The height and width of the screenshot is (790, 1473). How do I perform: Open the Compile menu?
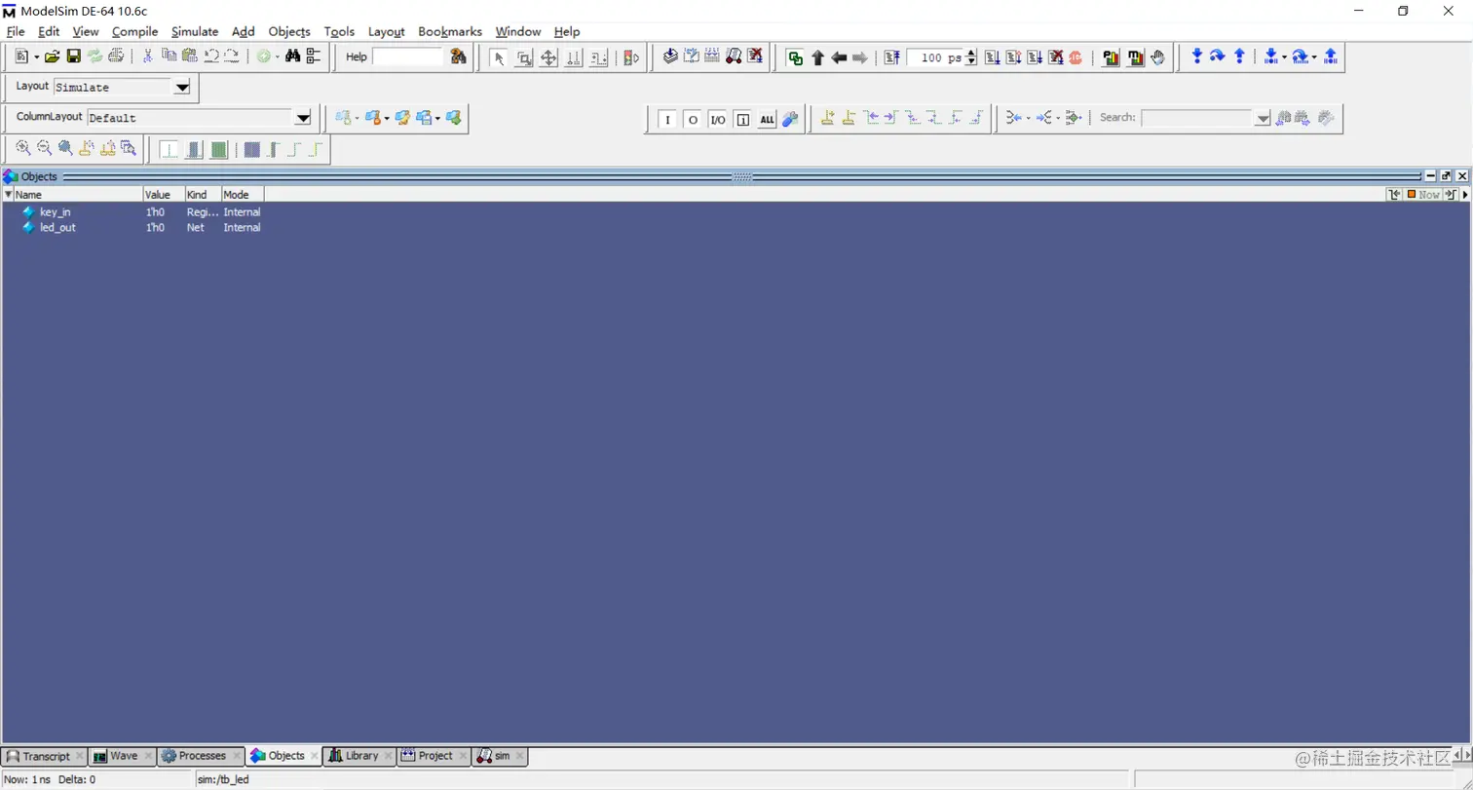pyautogui.click(x=134, y=31)
